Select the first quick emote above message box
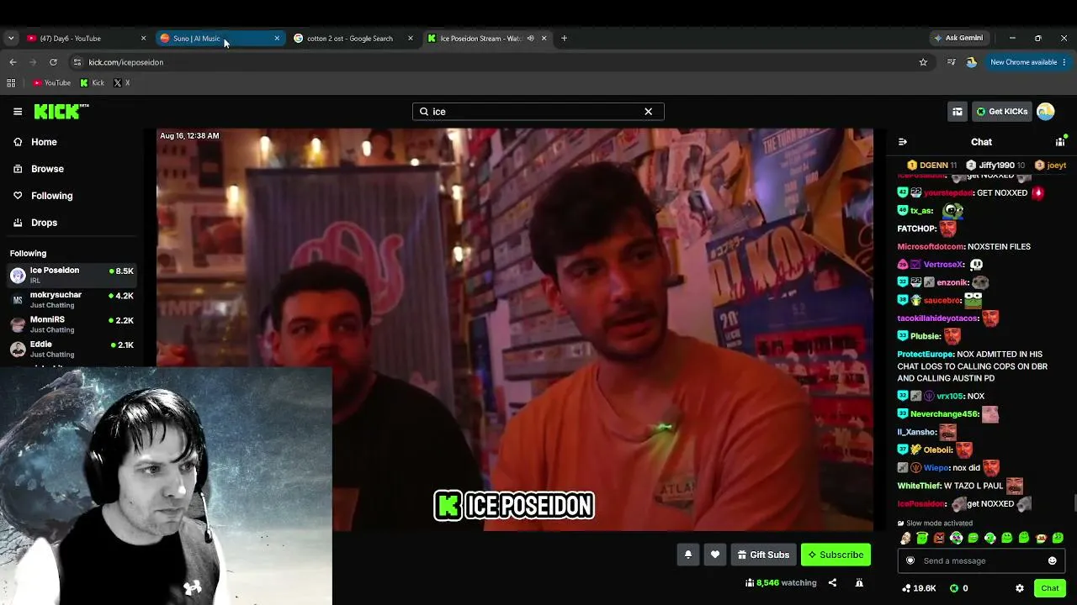The image size is (1077, 605). pos(905,539)
